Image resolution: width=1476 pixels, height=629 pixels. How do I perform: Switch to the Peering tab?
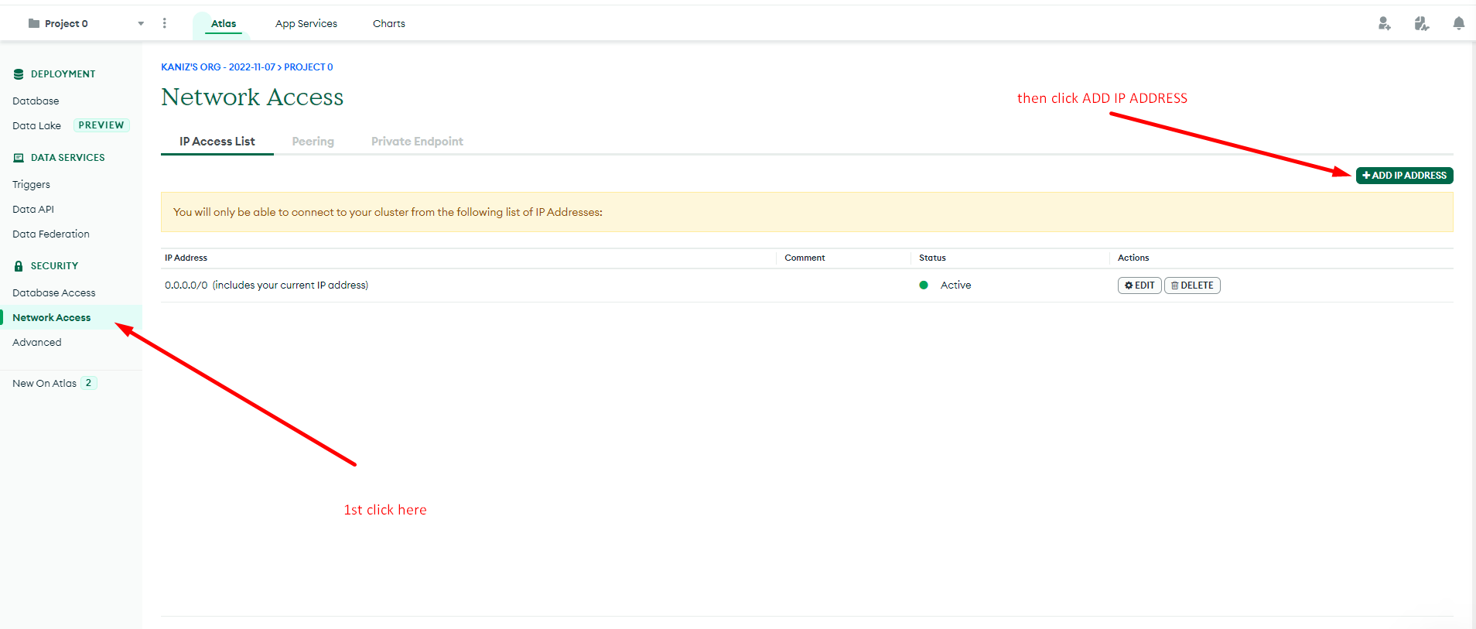point(313,142)
